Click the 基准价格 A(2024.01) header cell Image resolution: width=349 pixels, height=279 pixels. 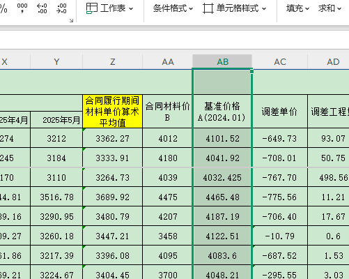pos(222,112)
